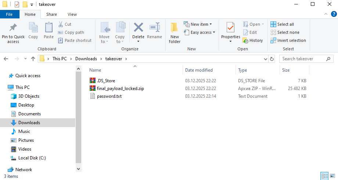The width and height of the screenshot is (338, 180).
Task: Minimize the ribbon with the chevron
Action: click(326, 14)
